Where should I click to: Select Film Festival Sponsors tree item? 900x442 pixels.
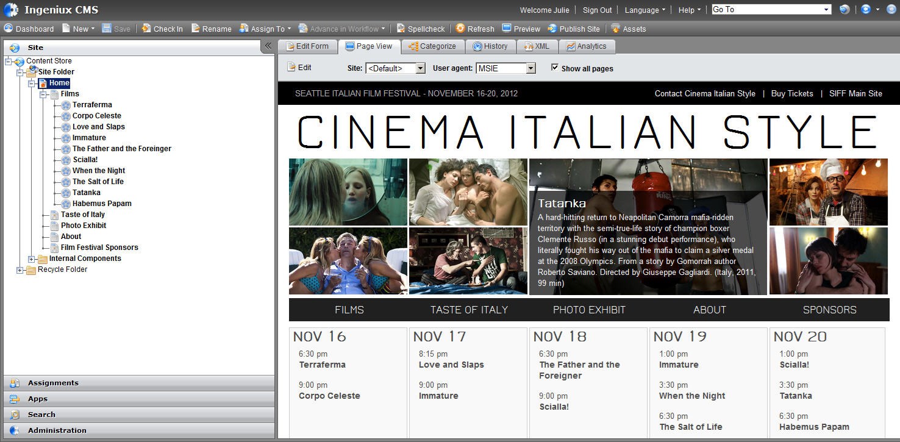pyautogui.click(x=99, y=248)
